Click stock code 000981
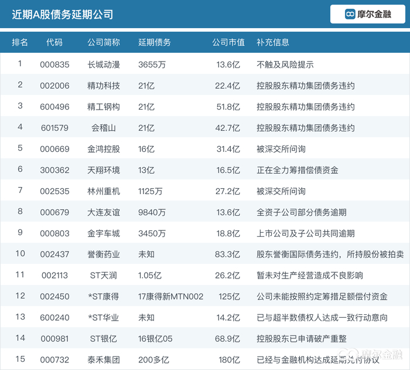This screenshot has width=410, height=370. click(x=54, y=339)
